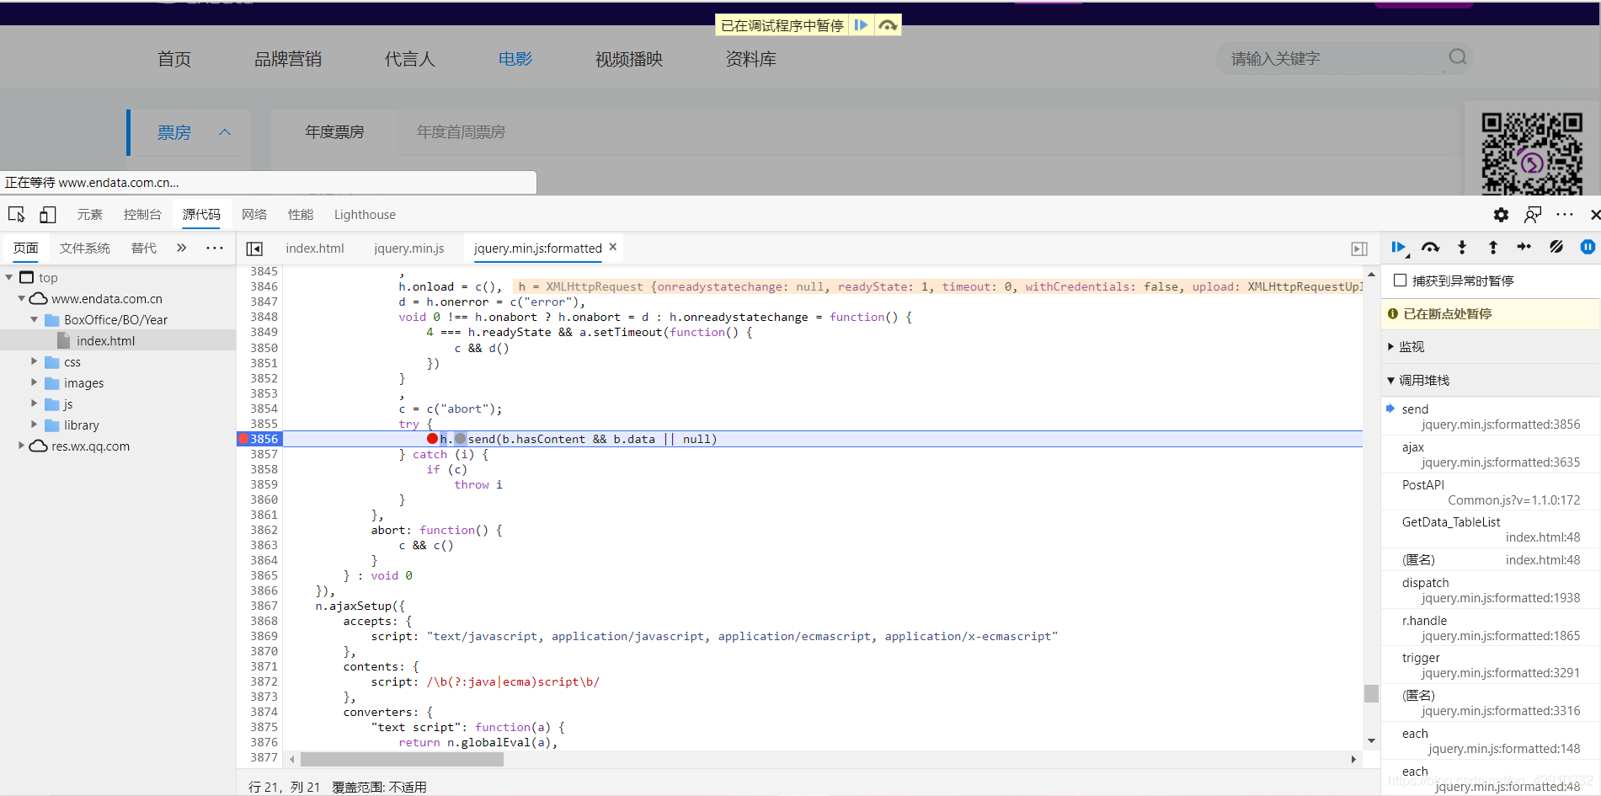Viewport: 1601px width, 796px height.
Task: Resume script execution in debugger toolbar
Action: click(1399, 248)
